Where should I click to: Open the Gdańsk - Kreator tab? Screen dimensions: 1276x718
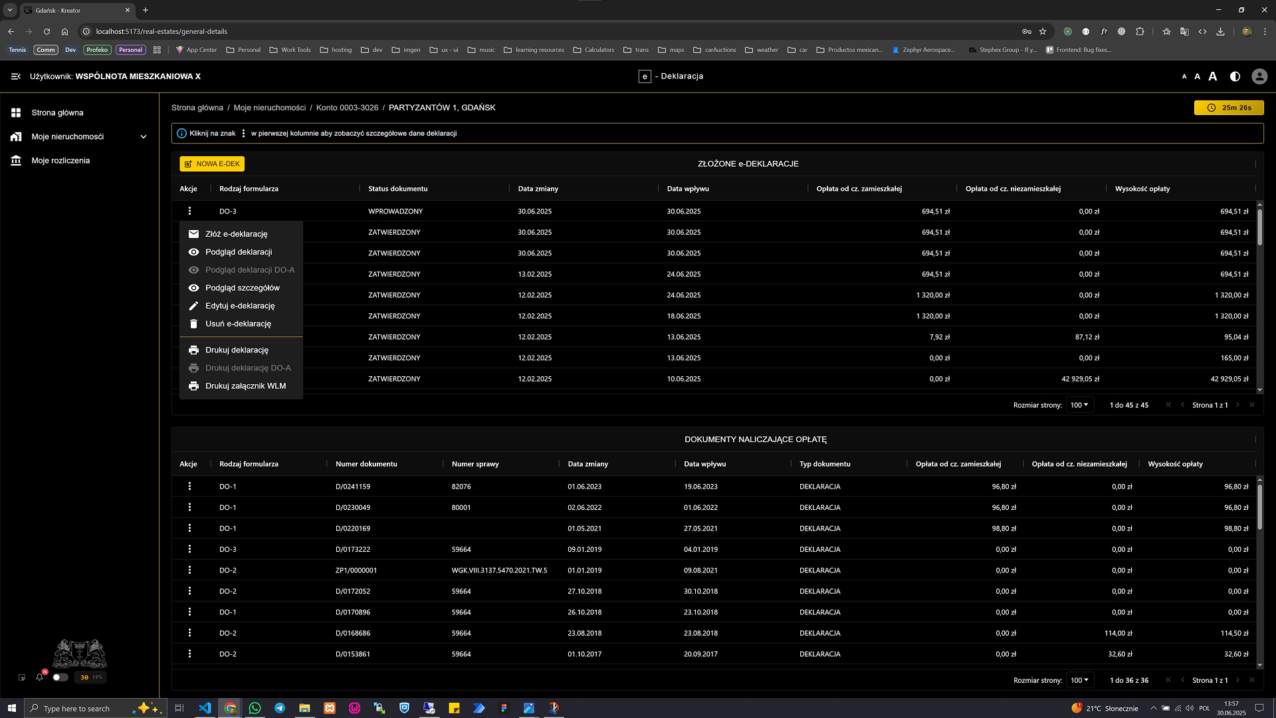pyautogui.click(x=76, y=11)
